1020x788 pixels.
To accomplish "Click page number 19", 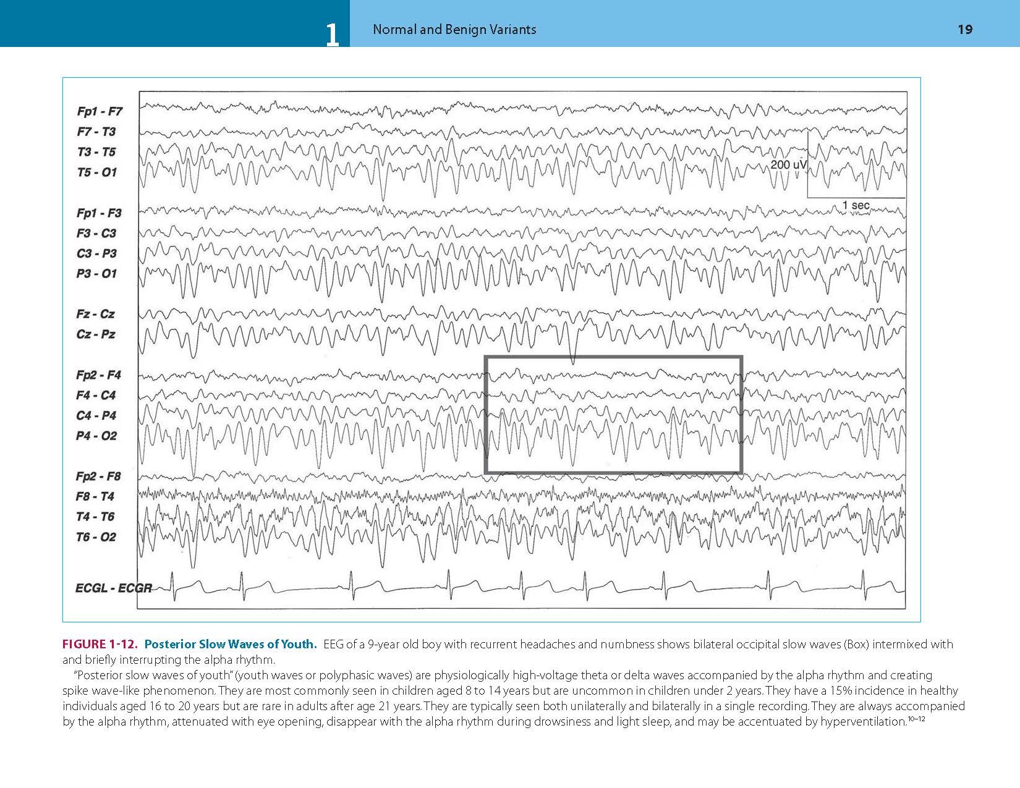I will pos(964,30).
